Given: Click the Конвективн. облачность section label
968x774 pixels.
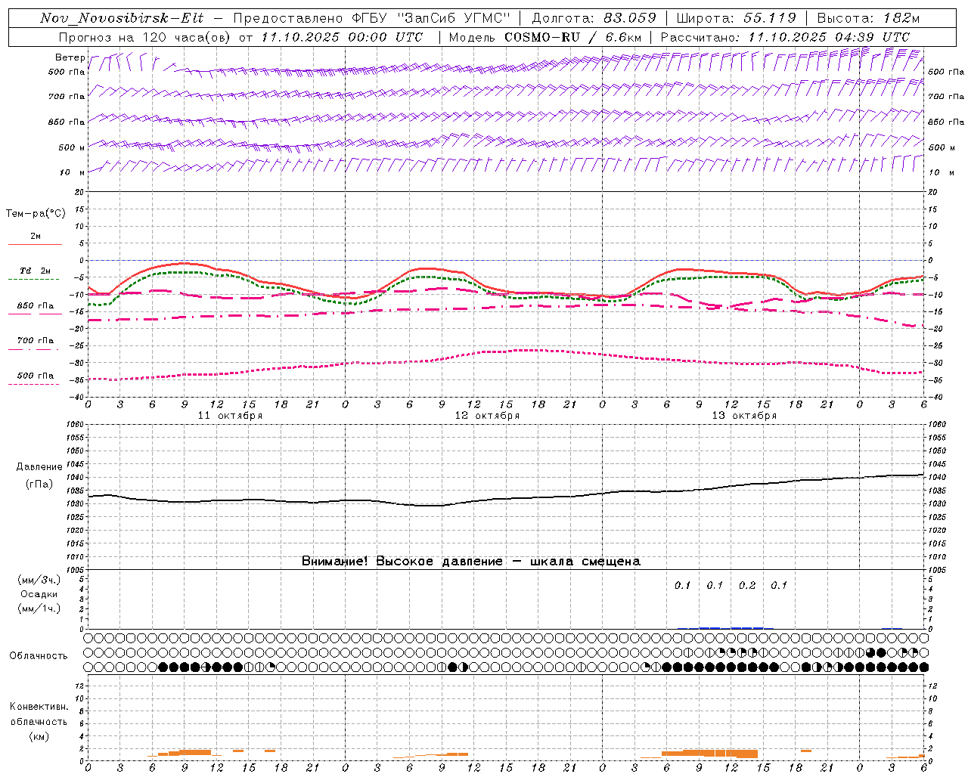Looking at the screenshot, I should [x=39, y=714].
